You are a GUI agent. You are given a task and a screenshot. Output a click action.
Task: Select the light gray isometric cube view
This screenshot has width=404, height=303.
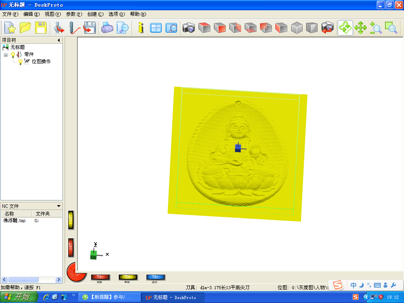297,28
